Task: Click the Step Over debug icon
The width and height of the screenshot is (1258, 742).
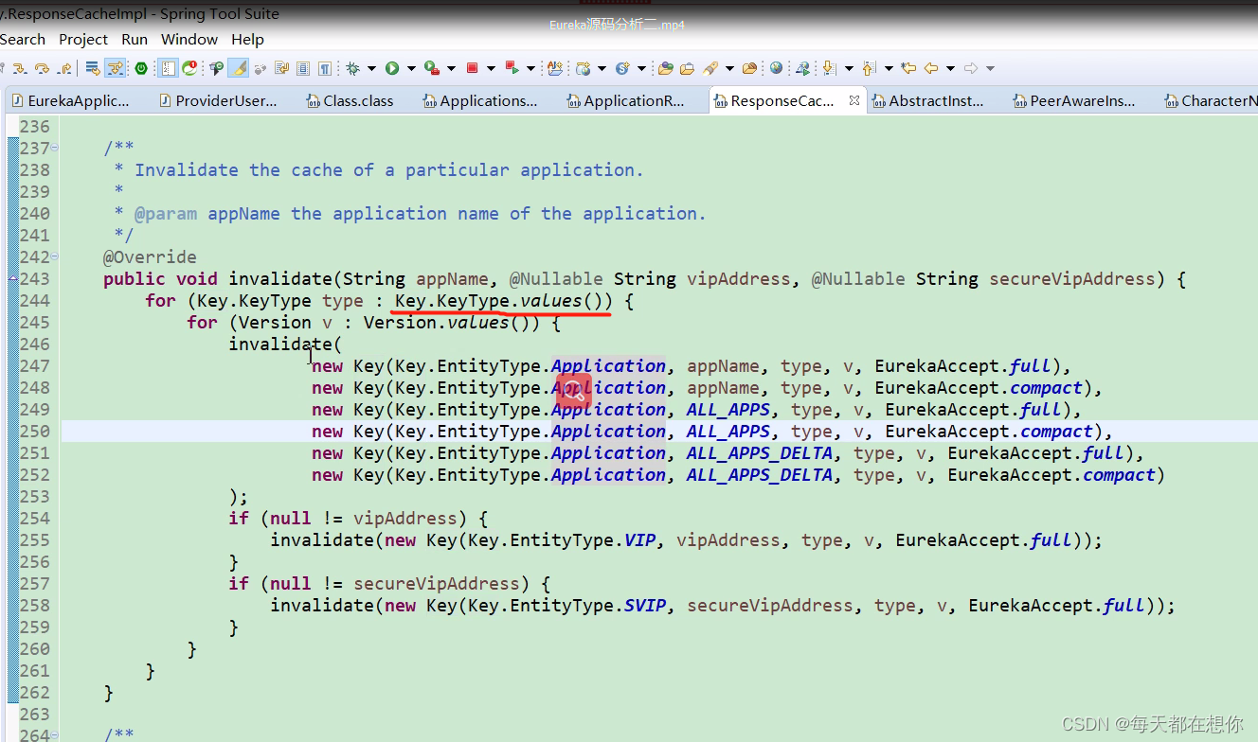Action: (x=42, y=68)
